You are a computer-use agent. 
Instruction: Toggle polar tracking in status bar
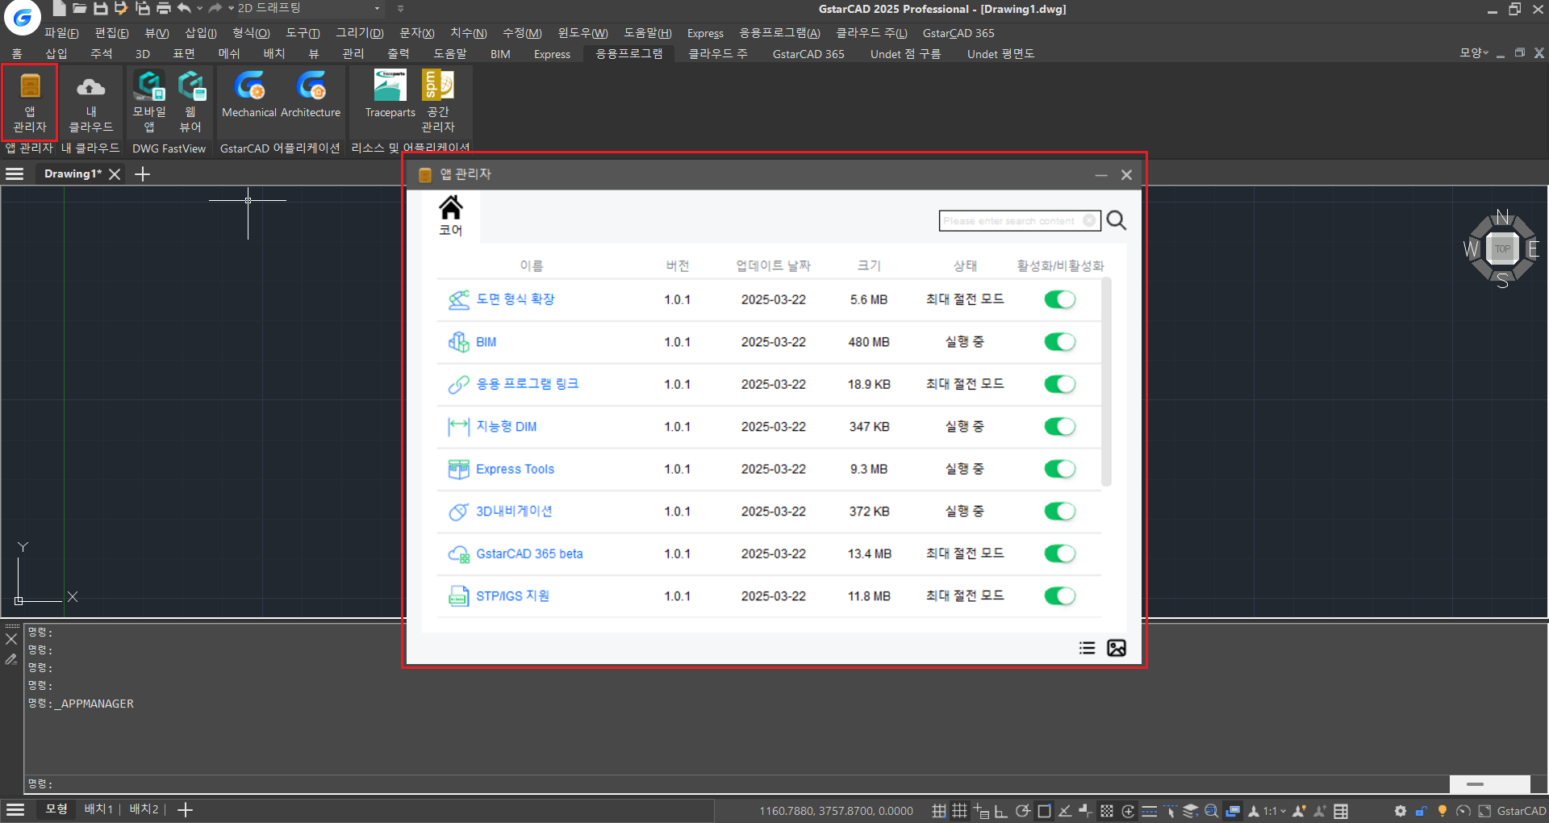coord(1022,811)
